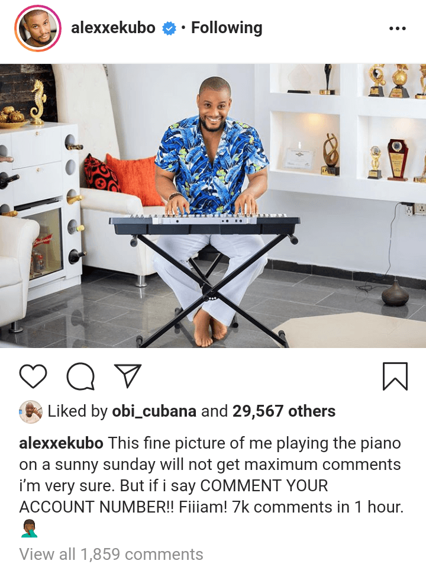The image size is (426, 567).
Task: View all 1,859 comments
Action: click(111, 554)
